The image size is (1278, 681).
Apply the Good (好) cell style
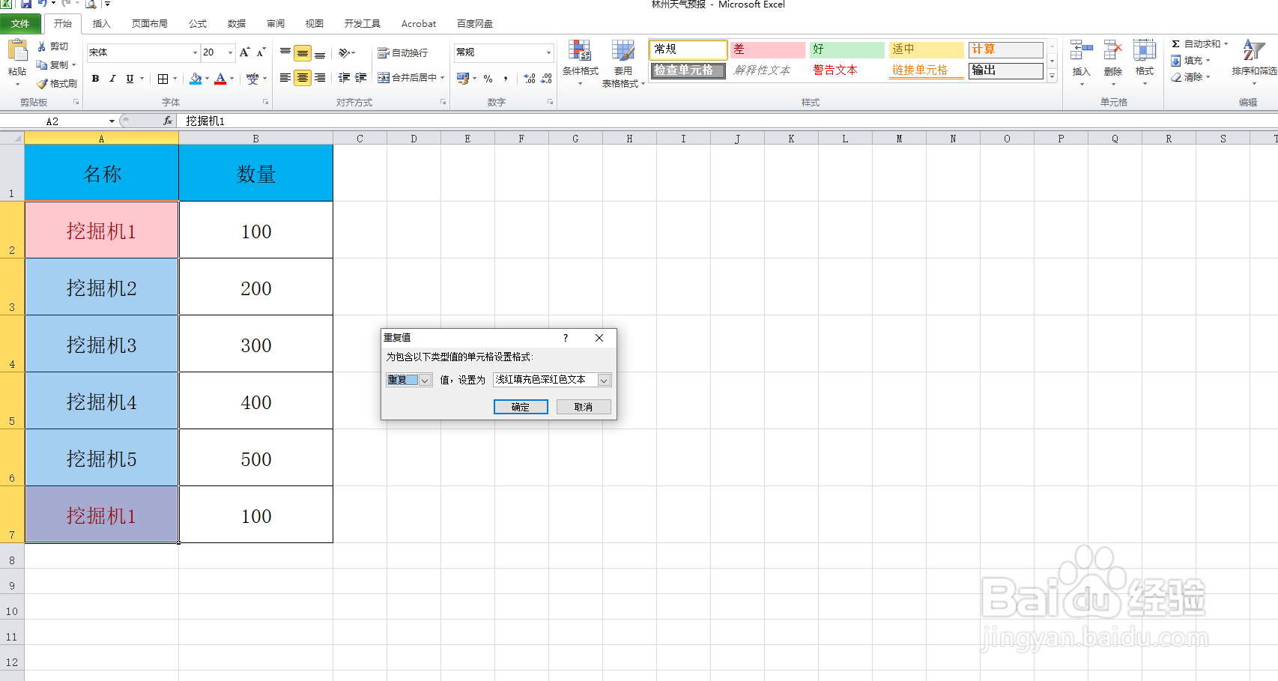pyautogui.click(x=847, y=49)
